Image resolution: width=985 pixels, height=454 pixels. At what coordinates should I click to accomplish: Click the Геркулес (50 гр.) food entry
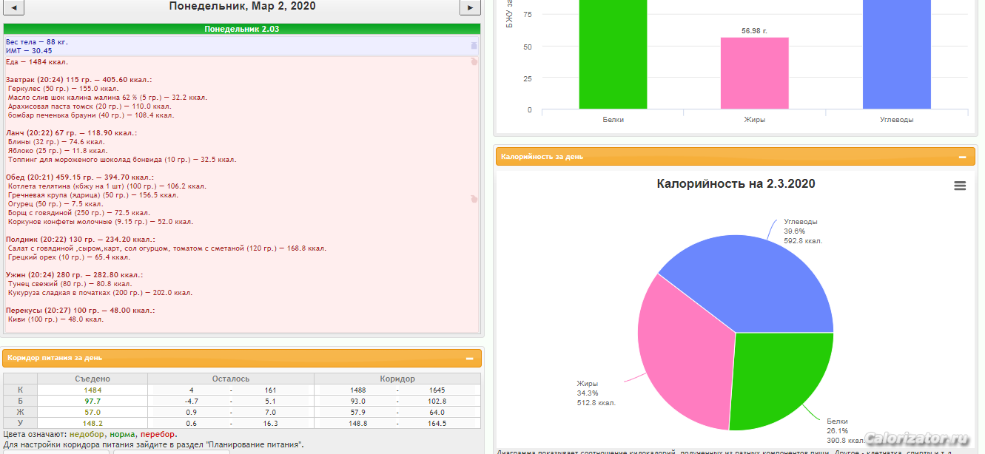58,89
